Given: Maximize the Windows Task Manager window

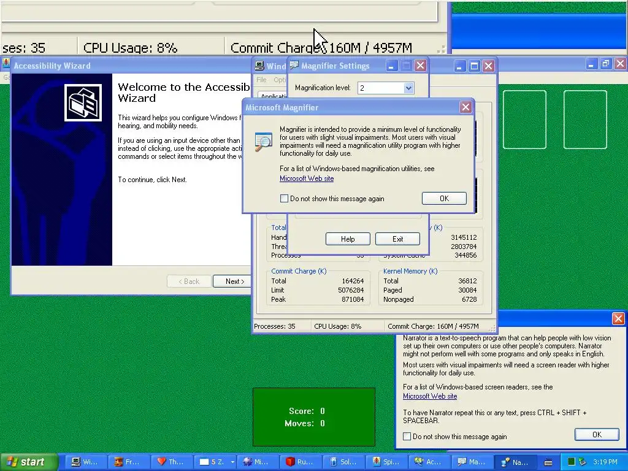Looking at the screenshot, I should point(474,66).
